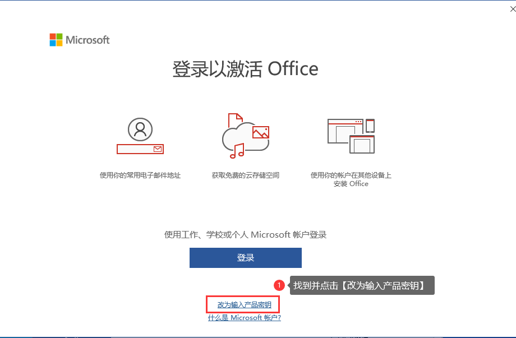Click the 登录 sign-in button

[x=245, y=258]
